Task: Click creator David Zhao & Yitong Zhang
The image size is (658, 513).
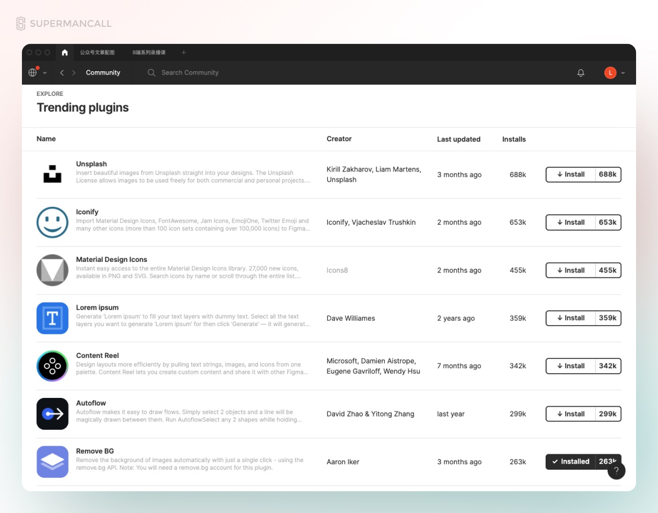Action: 370,414
